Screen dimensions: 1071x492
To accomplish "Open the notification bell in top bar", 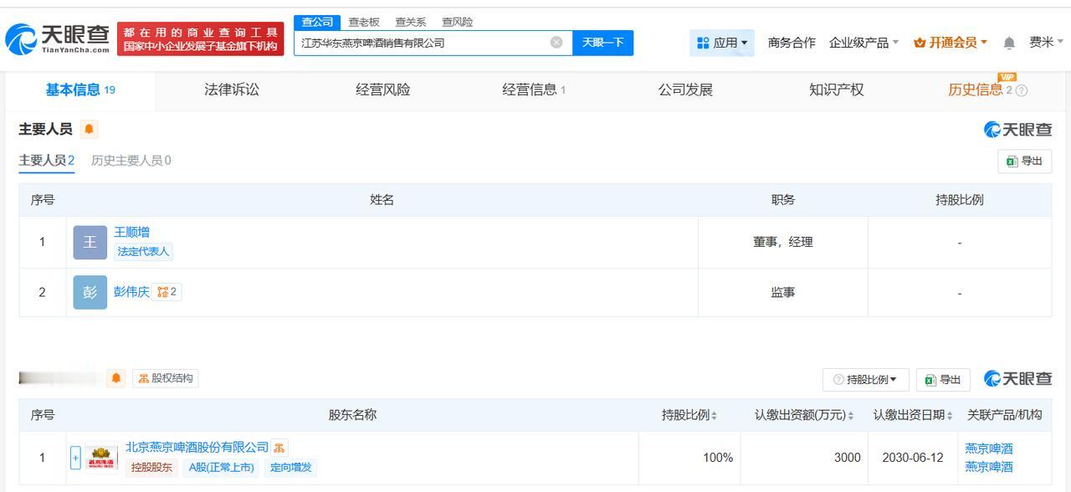I will pyautogui.click(x=1009, y=43).
